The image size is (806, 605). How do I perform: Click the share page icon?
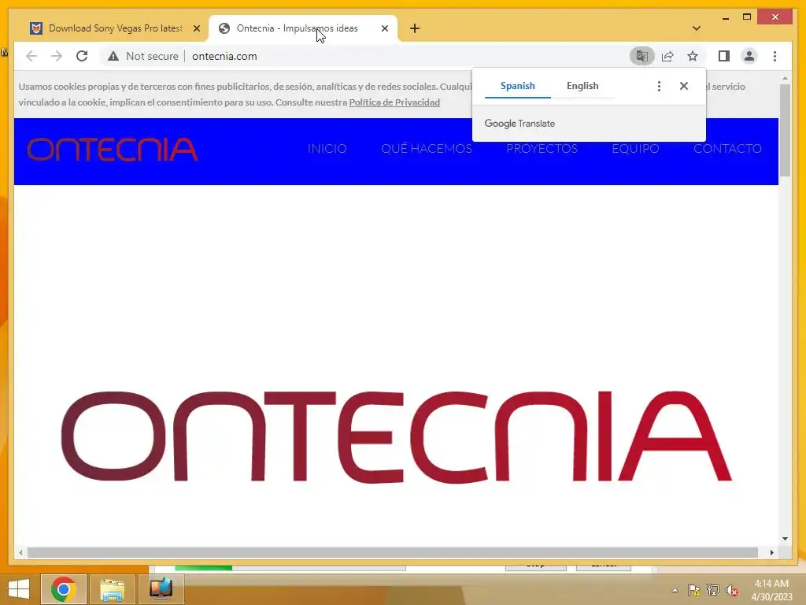(x=667, y=56)
